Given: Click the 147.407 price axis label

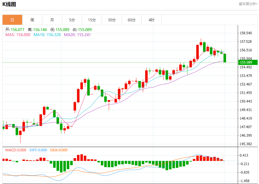Looking at the screenshot, I should (246, 127).
